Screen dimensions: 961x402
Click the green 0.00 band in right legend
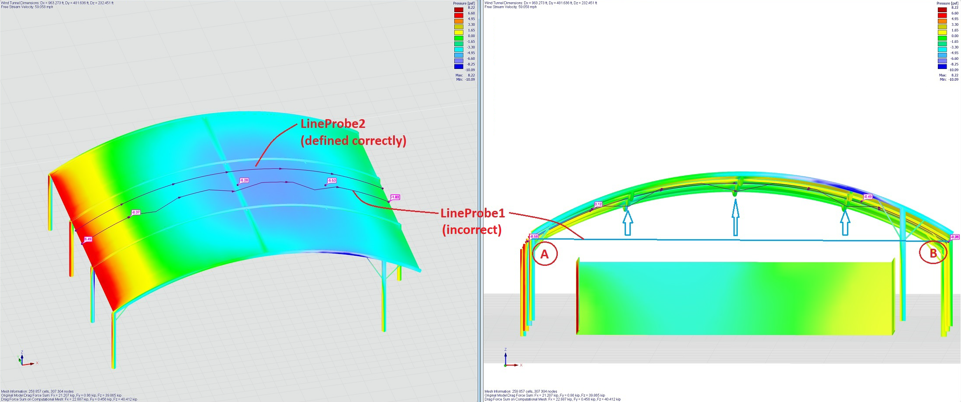[942, 37]
